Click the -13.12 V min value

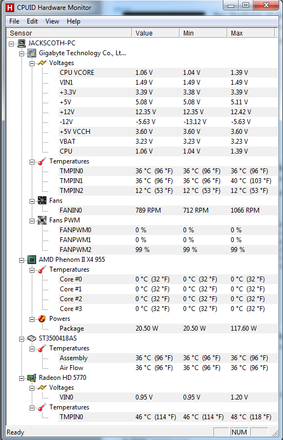(x=195, y=122)
